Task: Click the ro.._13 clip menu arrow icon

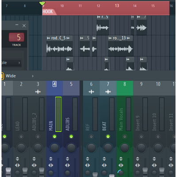Action: click(x=110, y=38)
